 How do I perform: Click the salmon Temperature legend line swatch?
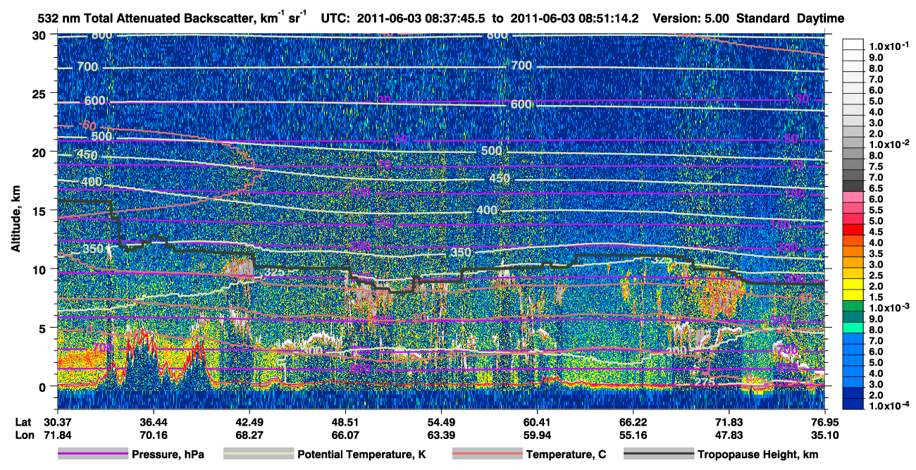click(x=487, y=454)
